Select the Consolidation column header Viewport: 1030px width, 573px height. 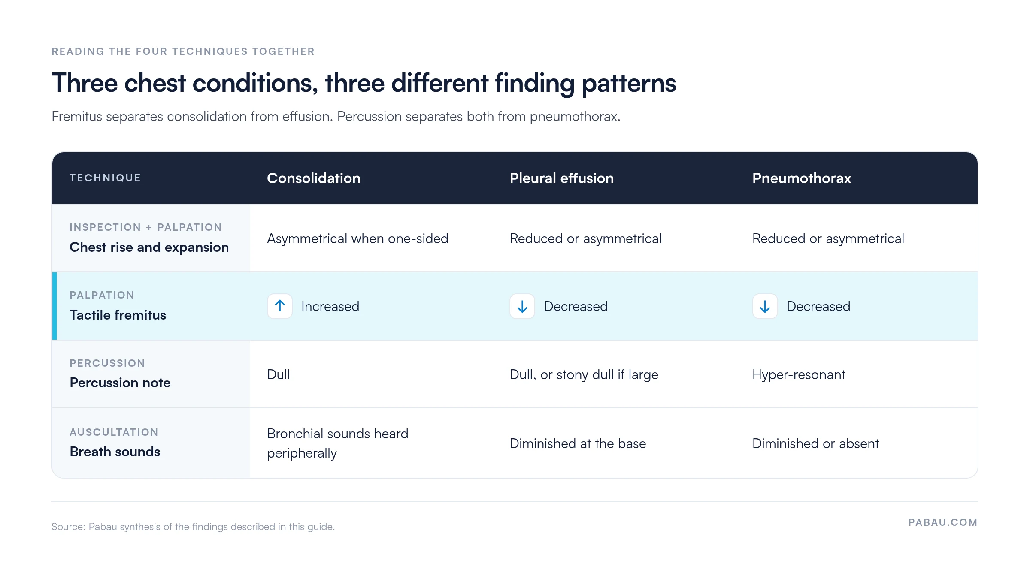[x=314, y=178]
